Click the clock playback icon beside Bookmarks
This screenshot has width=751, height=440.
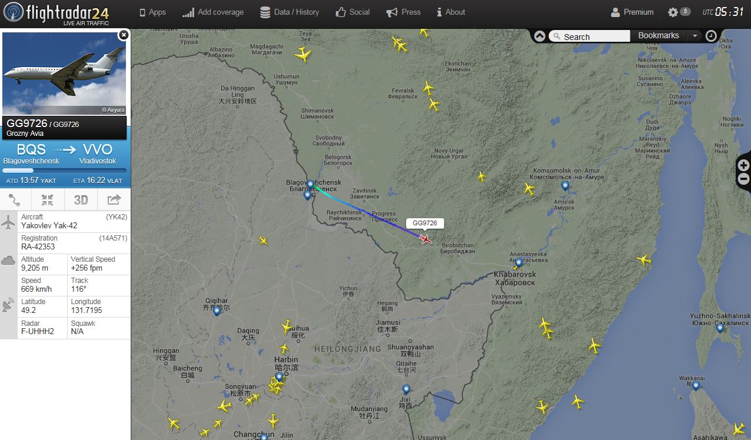711,36
